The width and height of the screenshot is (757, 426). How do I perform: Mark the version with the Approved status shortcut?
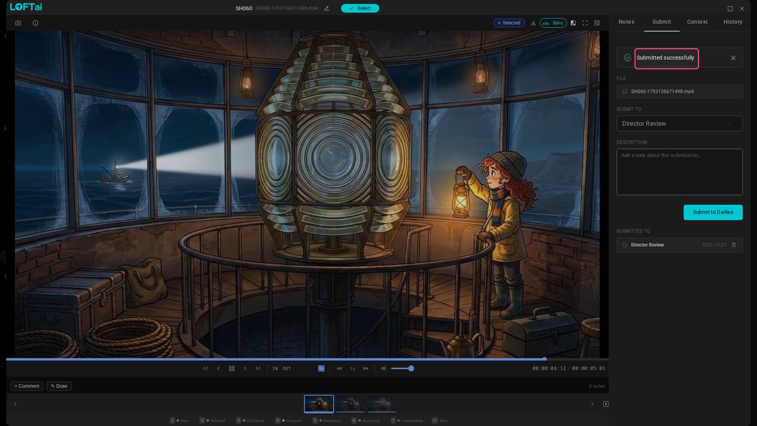click(x=365, y=421)
